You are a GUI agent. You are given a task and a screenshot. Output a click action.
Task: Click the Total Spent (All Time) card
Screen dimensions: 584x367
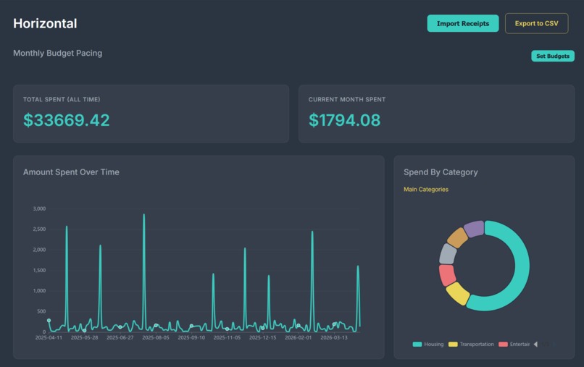click(151, 114)
